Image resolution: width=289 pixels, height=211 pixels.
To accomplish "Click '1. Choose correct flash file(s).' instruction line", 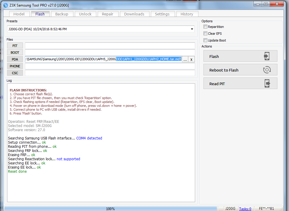I will coord(31,94).
